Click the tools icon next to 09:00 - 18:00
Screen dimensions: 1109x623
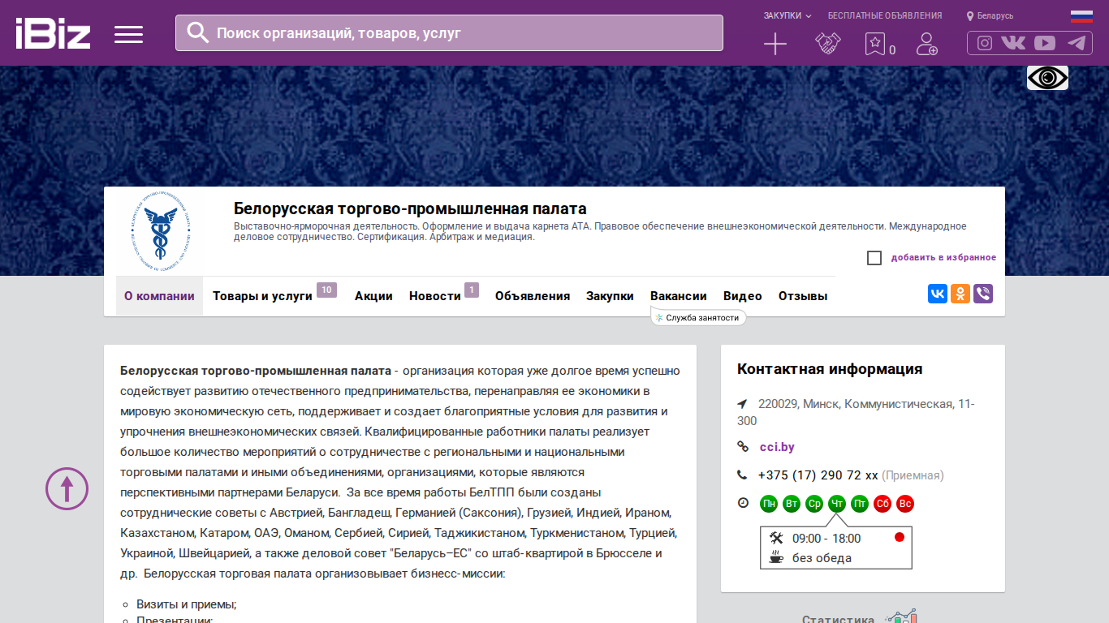click(775, 538)
